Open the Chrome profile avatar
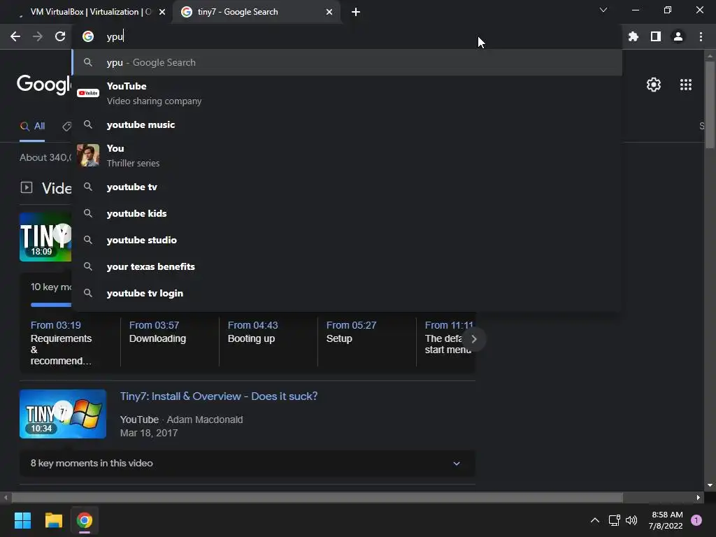This screenshot has height=537, width=716. (x=678, y=36)
